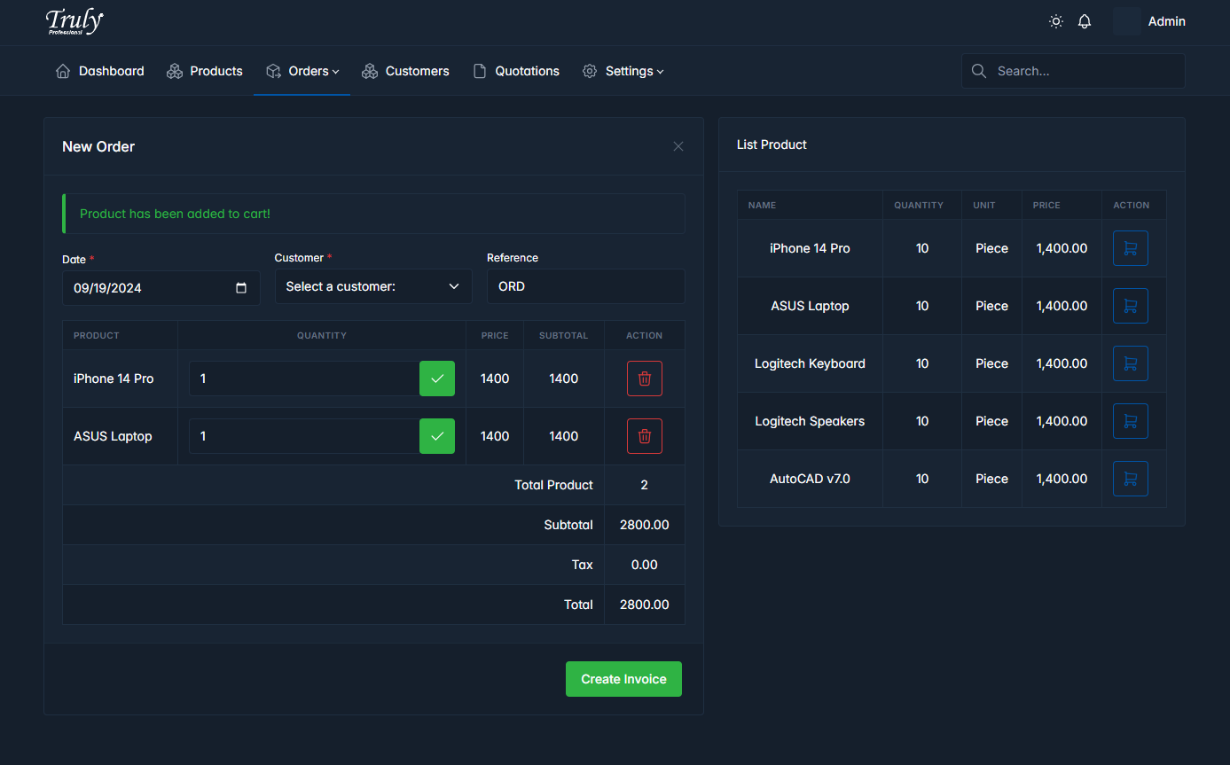1230x765 pixels.
Task: Click the Create Invoice button
Action: point(623,679)
